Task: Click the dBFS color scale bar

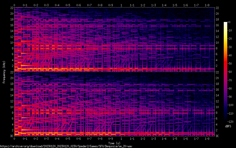Action: [225, 72]
